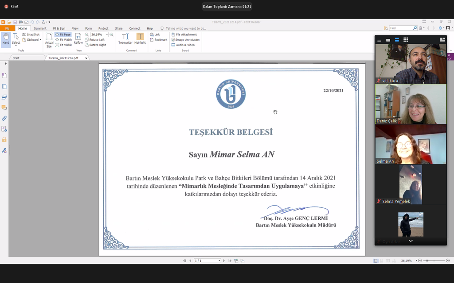Select the Hand tool
Screen dimensions: 454x283
point(6,39)
